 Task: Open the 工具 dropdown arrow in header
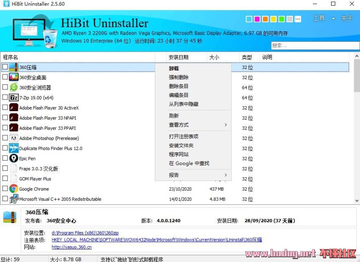click(x=333, y=18)
